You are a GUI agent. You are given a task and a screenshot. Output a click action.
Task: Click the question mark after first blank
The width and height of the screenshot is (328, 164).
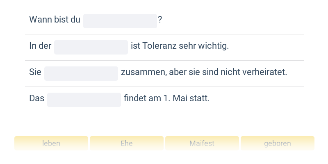click(x=160, y=20)
